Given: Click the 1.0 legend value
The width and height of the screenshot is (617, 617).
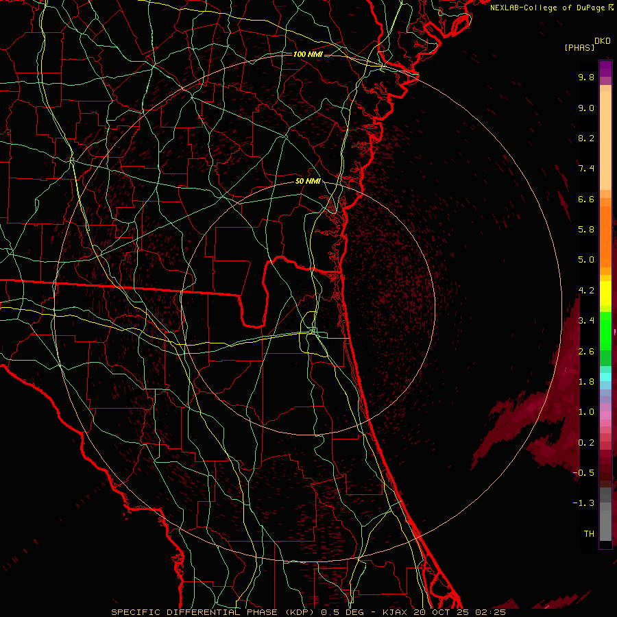Looking at the screenshot, I should tap(586, 412).
